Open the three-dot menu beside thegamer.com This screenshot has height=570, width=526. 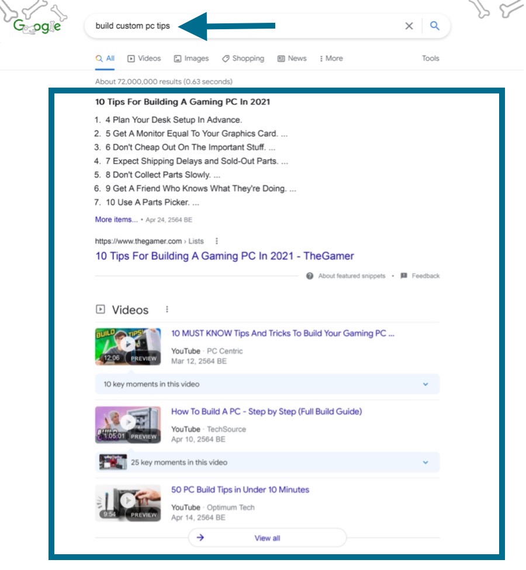[217, 241]
